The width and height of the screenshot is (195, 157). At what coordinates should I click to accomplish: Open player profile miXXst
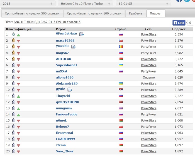(x=62, y=71)
